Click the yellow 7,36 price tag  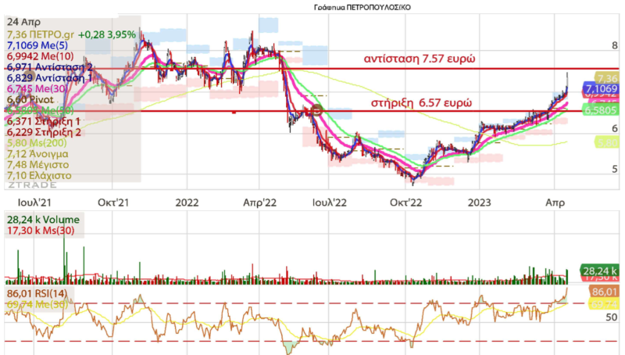(x=606, y=78)
